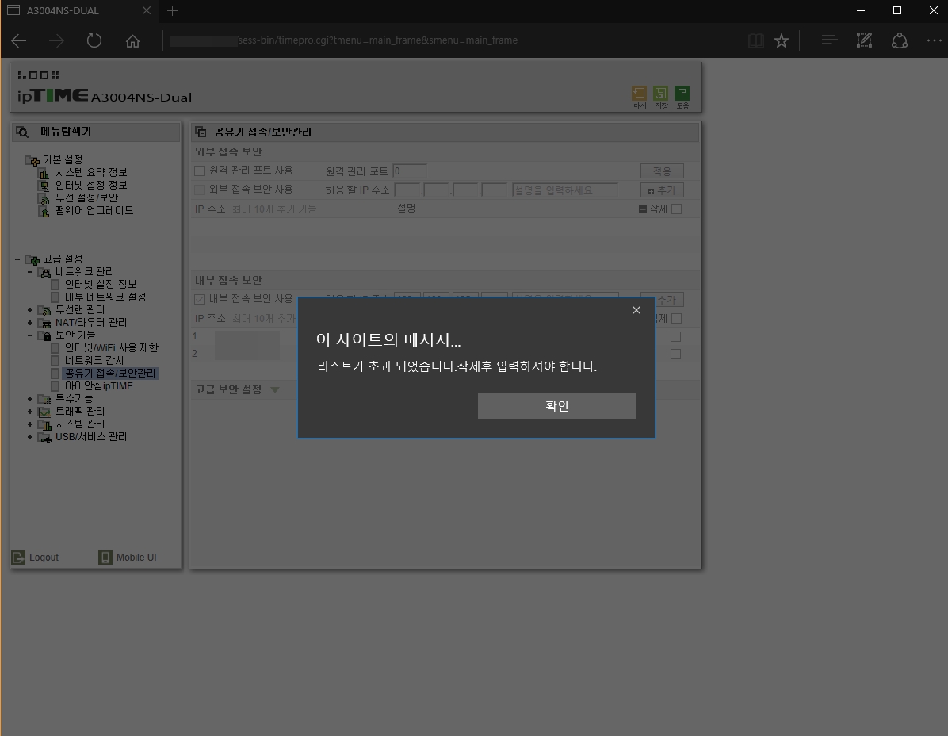Collapse the 네트워크 관리 node
This screenshot has height=736, width=948.
30,272
